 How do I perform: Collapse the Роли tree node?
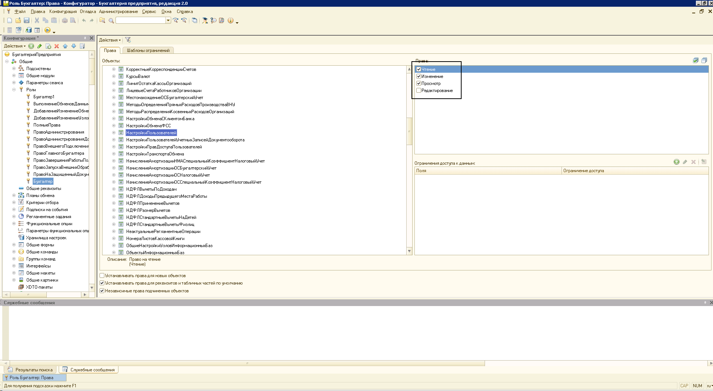[14, 90]
